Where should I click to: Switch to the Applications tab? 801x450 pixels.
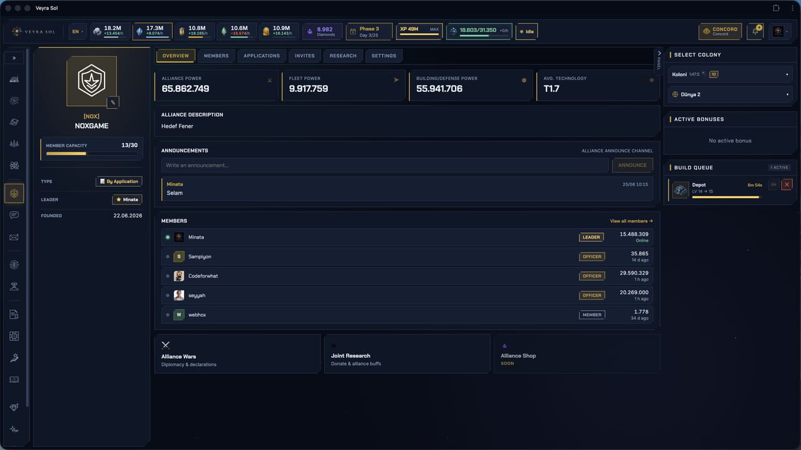click(x=262, y=56)
